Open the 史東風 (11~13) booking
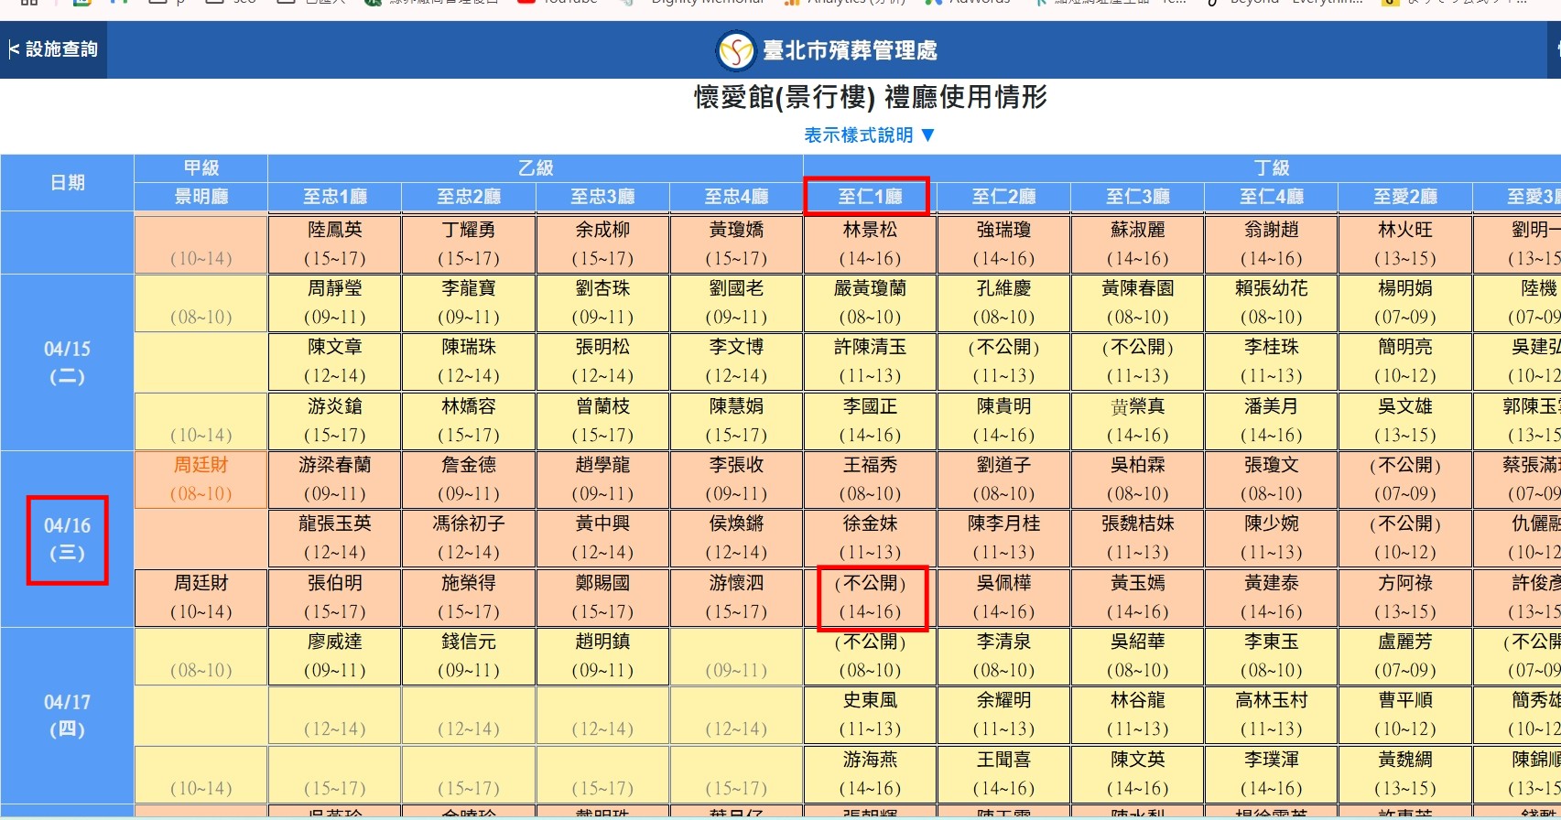 [x=870, y=715]
